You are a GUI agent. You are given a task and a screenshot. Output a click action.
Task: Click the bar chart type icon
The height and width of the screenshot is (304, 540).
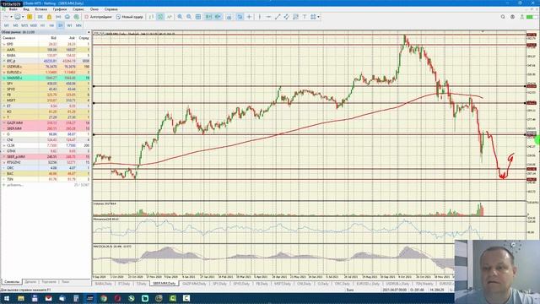[151, 17]
